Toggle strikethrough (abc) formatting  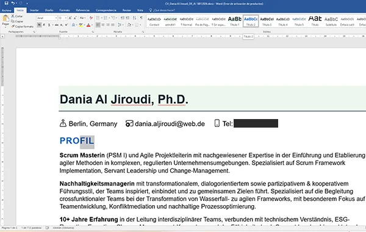click(57, 25)
